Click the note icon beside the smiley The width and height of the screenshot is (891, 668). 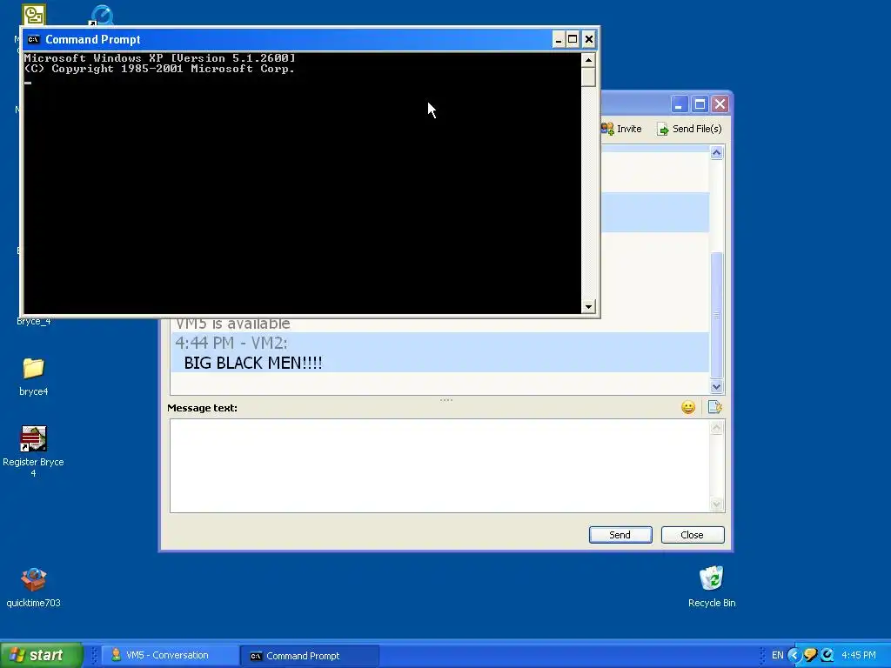pos(715,407)
